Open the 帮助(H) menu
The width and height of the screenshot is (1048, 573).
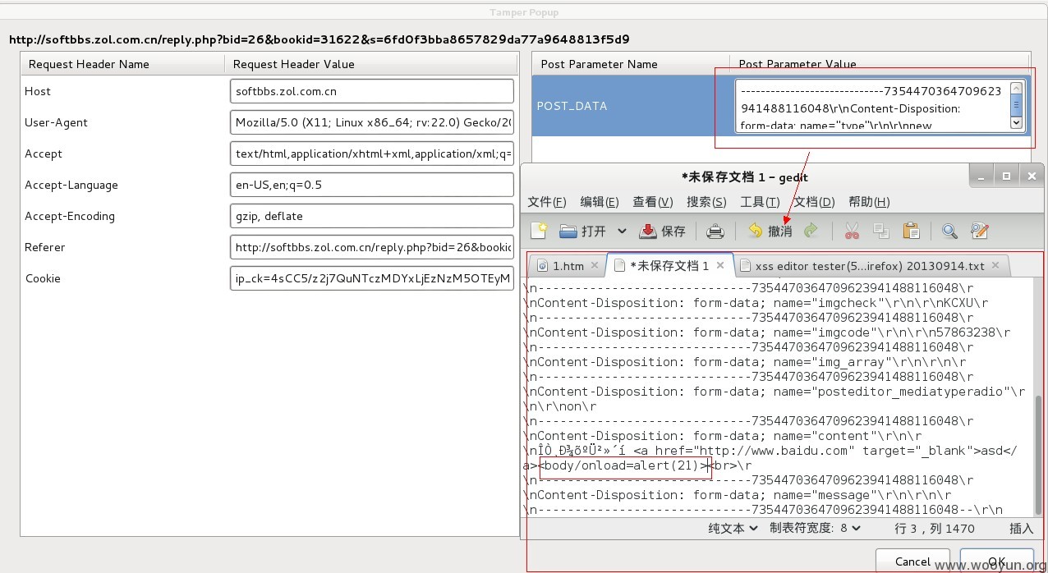pyautogui.click(x=869, y=202)
